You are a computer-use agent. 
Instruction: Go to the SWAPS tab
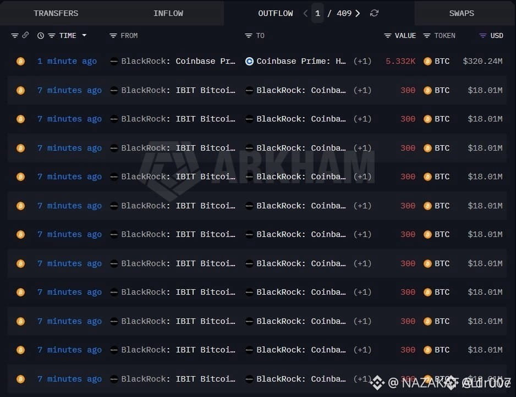coord(462,13)
